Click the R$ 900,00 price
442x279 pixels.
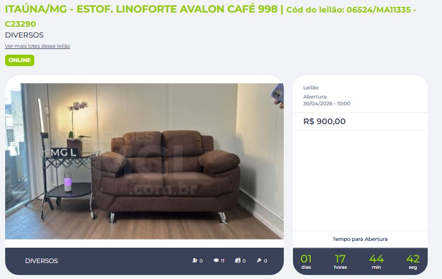point(324,121)
